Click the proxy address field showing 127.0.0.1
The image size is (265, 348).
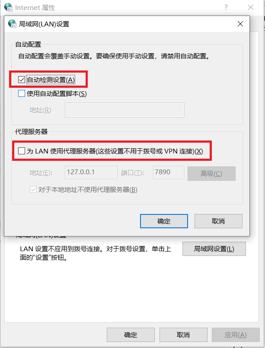tap(91, 172)
